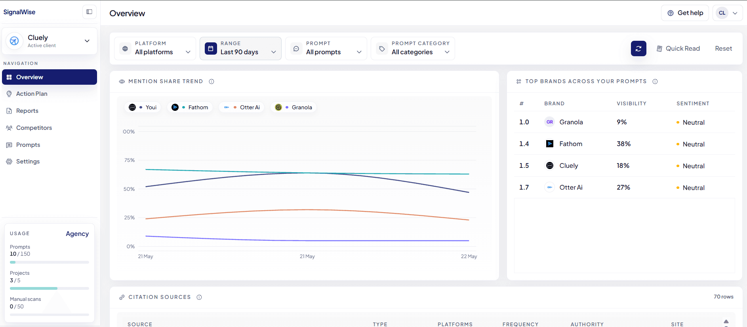Open the CL user account menu
747x327 pixels.
[728, 13]
